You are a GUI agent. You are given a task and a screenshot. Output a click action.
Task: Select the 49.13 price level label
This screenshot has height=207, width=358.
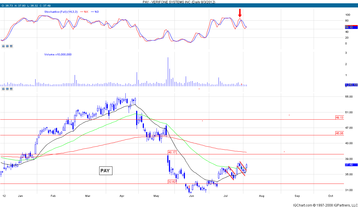[339, 117]
